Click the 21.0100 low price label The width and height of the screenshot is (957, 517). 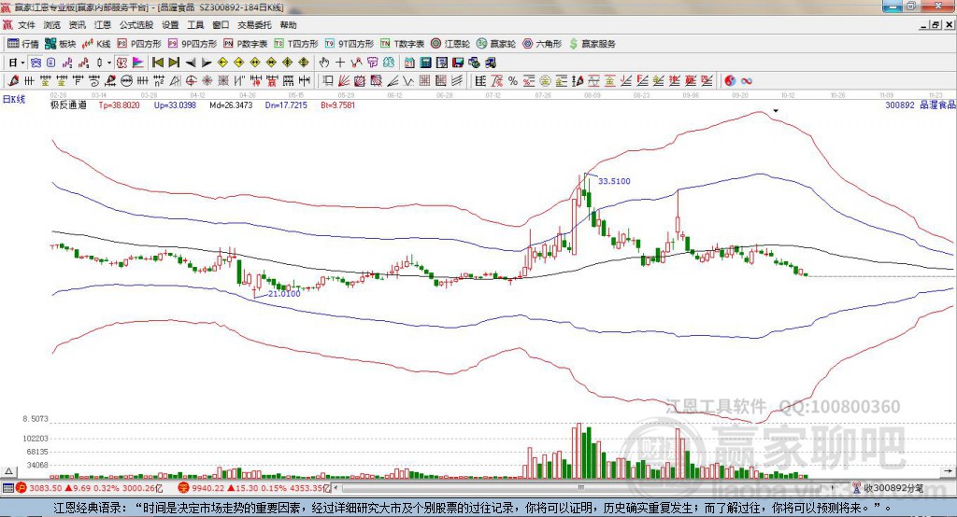284,293
